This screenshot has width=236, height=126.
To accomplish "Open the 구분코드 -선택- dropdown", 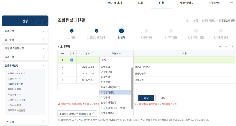I will (x=116, y=60).
